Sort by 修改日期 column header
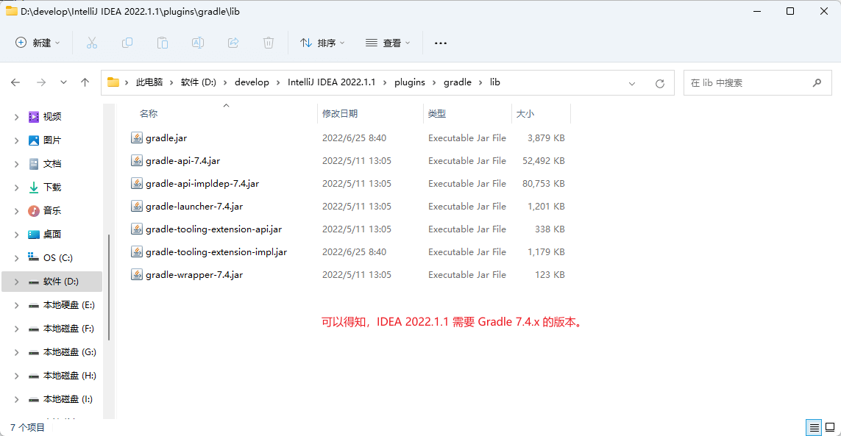 click(x=339, y=114)
